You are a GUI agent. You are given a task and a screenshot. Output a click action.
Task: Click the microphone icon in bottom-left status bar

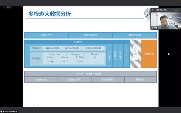(x=4, y=111)
